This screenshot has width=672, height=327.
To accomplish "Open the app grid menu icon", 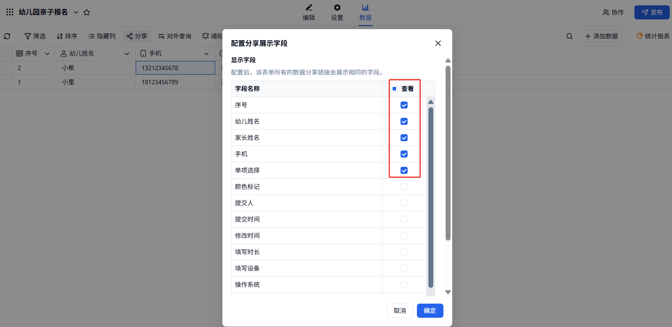I will click(10, 12).
